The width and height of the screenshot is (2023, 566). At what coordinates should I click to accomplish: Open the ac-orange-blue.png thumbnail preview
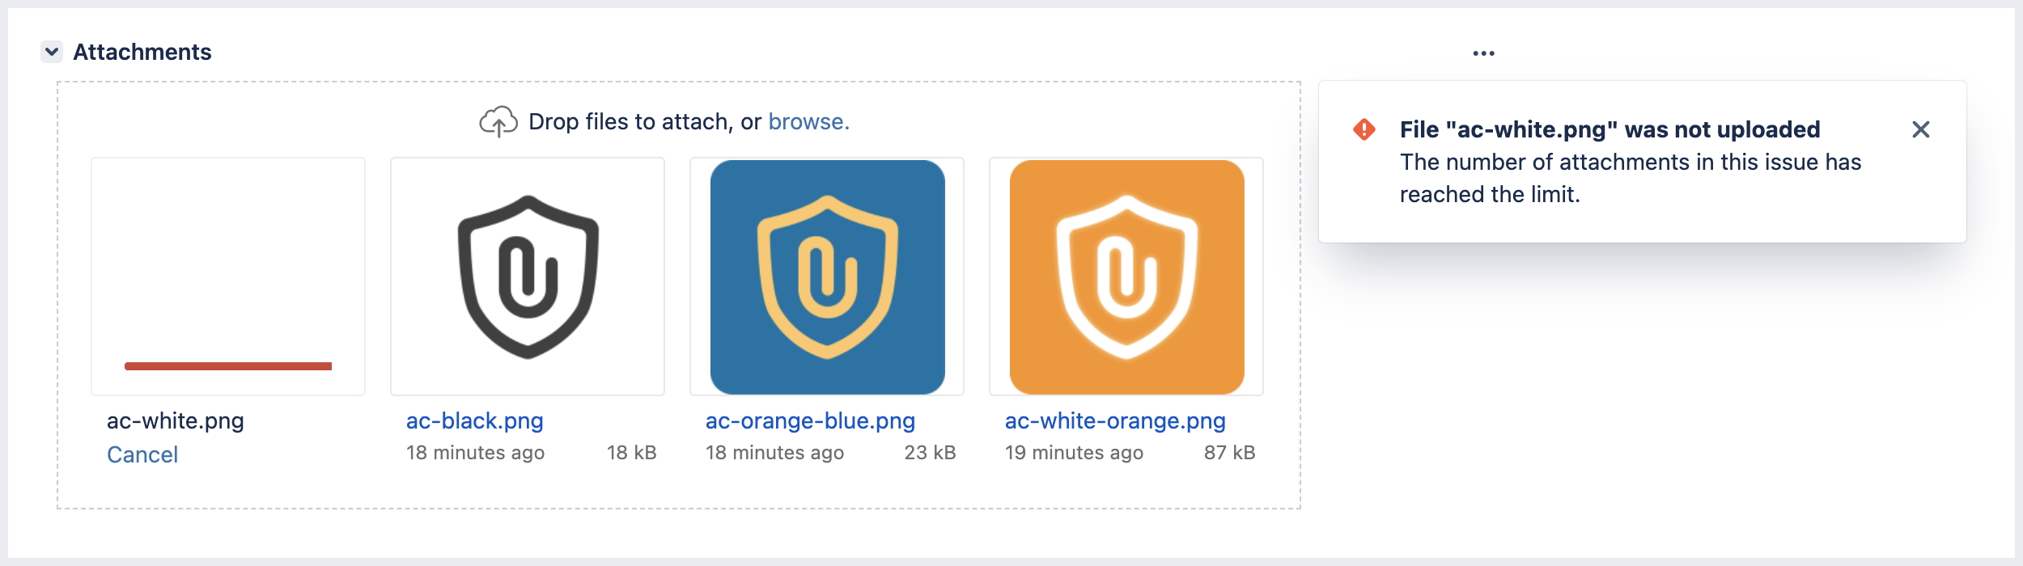827,277
